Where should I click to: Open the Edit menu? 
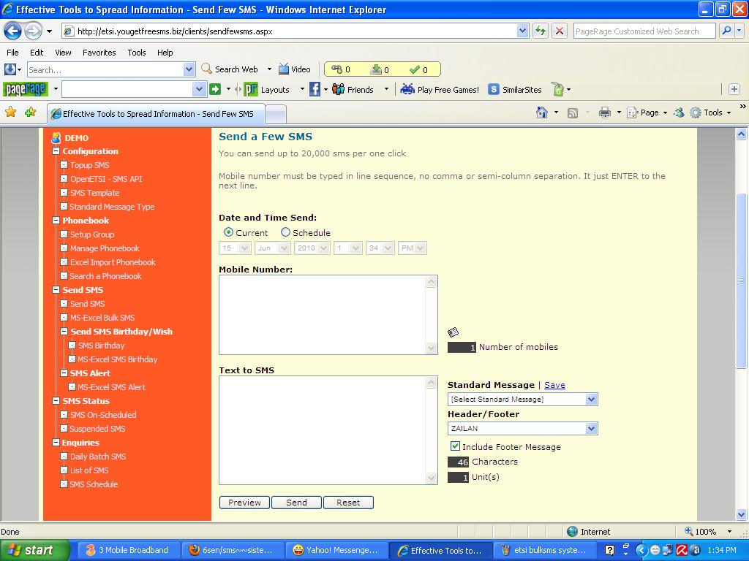click(37, 53)
